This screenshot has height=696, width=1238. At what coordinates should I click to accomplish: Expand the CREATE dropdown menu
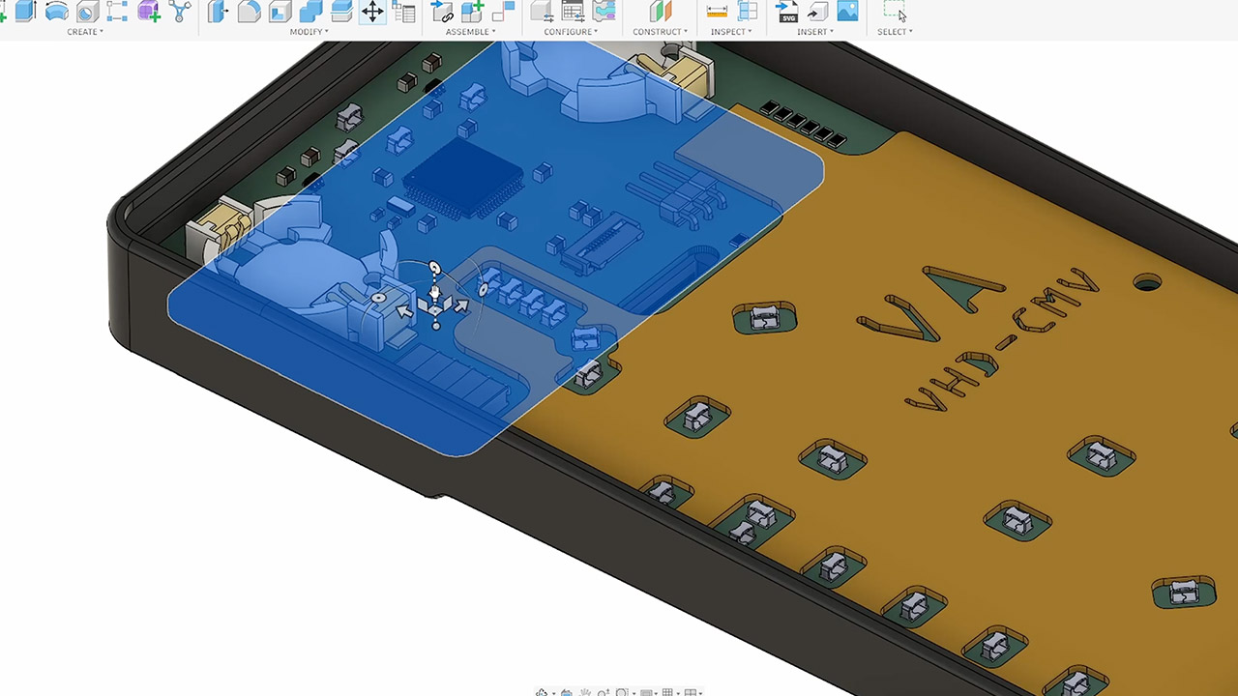click(x=85, y=32)
